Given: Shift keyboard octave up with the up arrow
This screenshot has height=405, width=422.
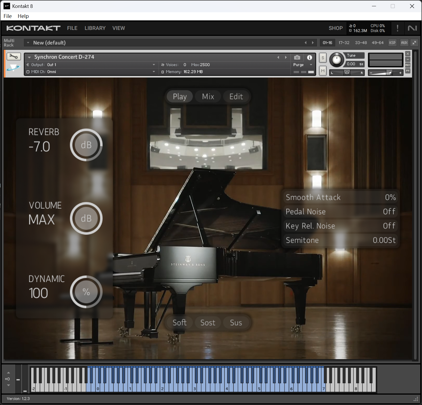Looking at the screenshot, I should point(8,373).
